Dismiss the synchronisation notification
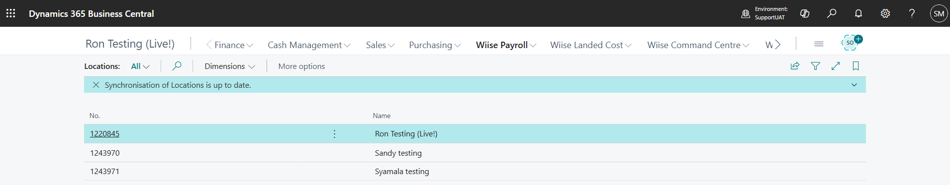This screenshot has width=950, height=185. 96,85
